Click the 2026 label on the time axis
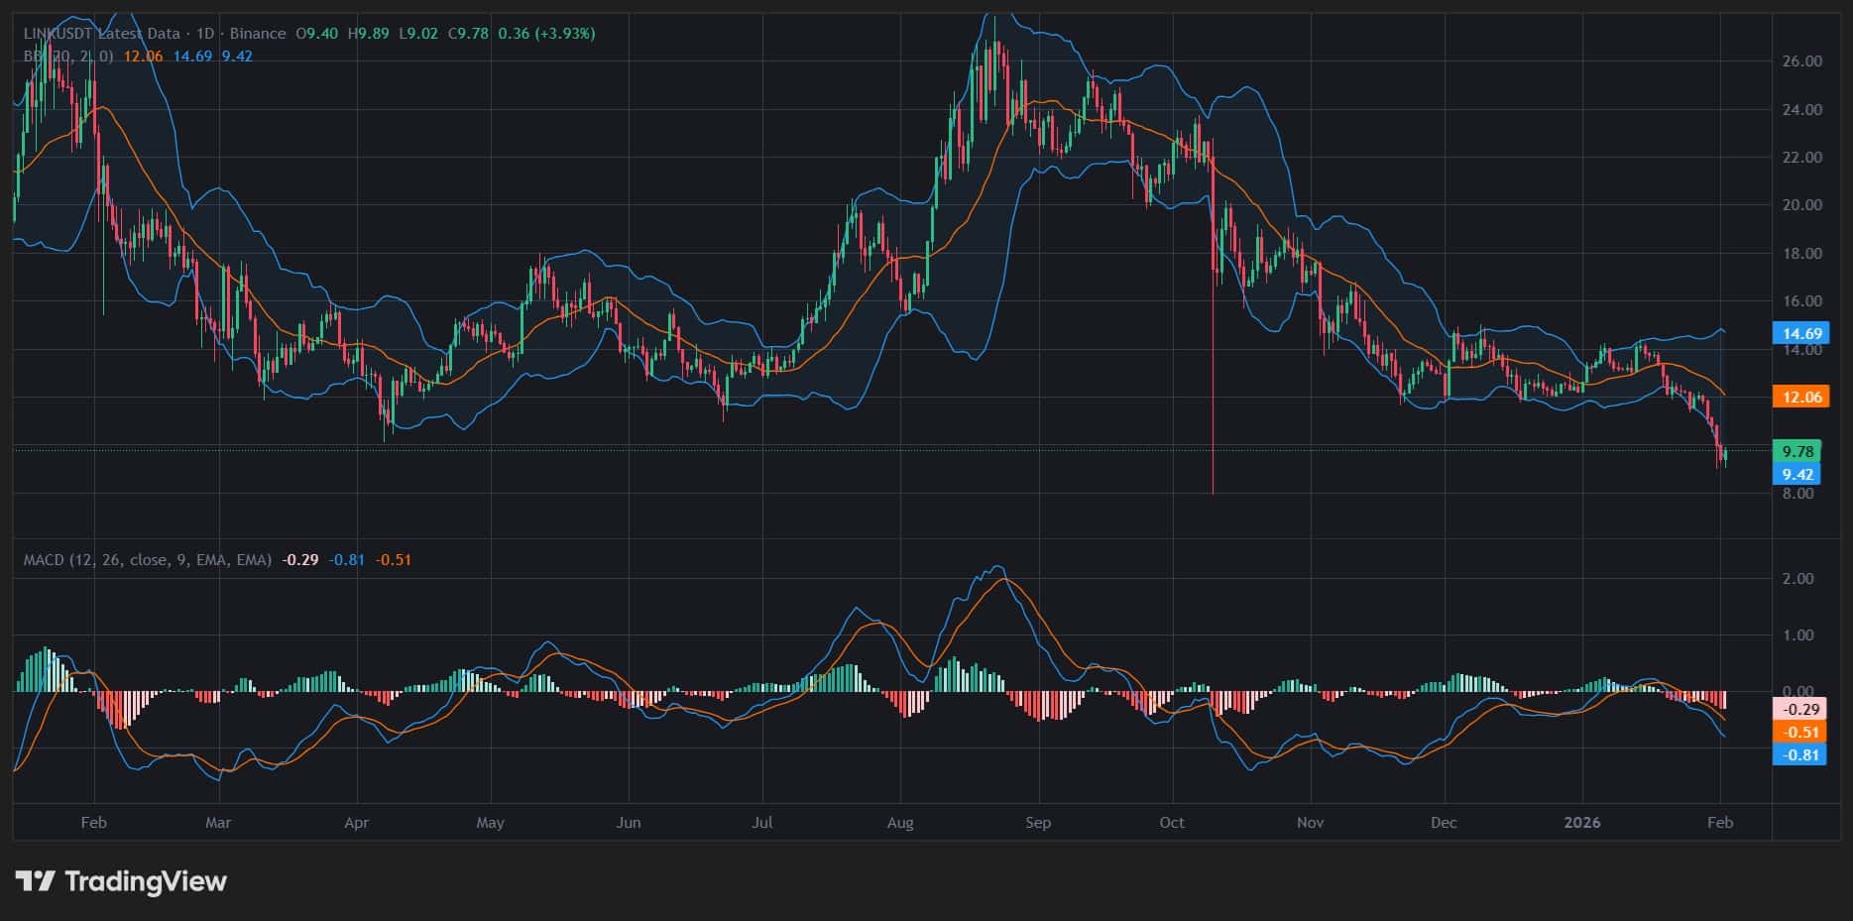This screenshot has width=1853, height=921. (1582, 823)
